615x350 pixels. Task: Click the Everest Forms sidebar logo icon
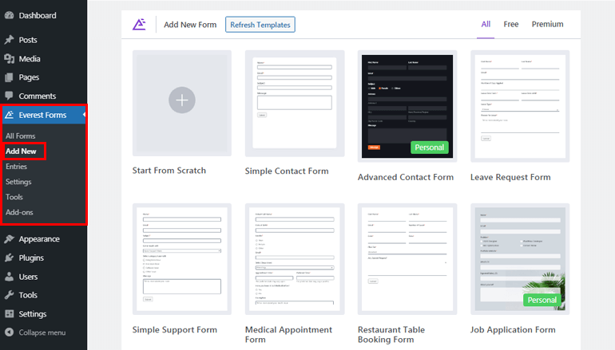point(9,115)
